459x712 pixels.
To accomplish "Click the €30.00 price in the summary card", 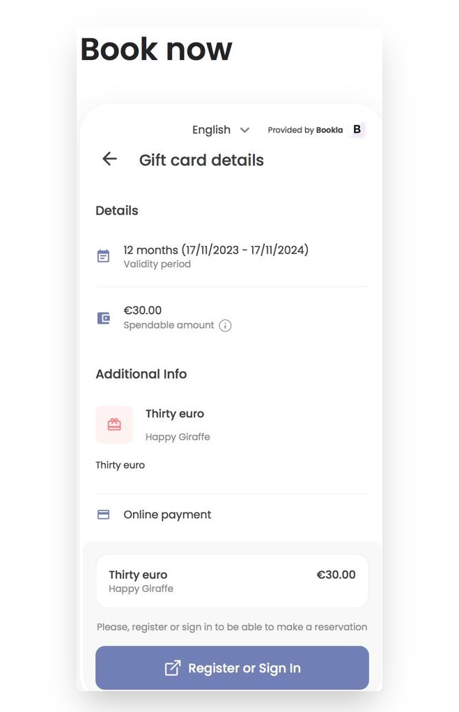I will tap(336, 575).
